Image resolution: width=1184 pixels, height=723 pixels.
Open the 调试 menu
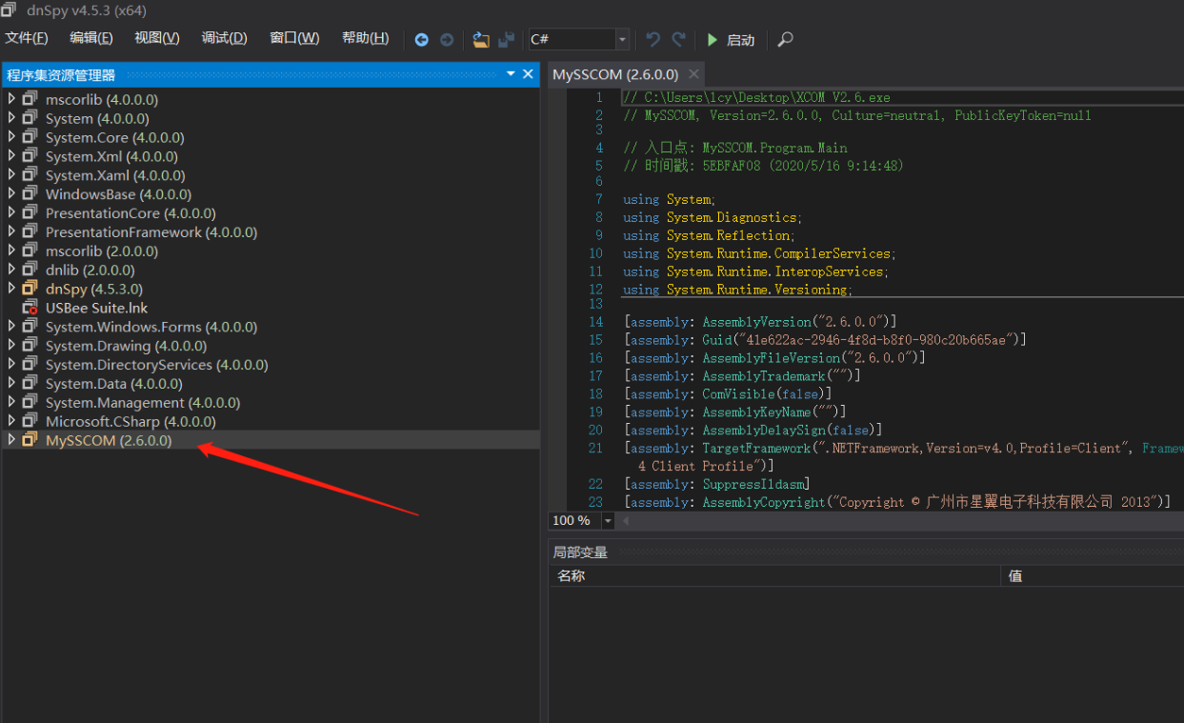click(x=223, y=37)
